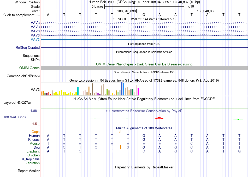Image resolution: width=248 pixels, height=177 pixels.
Task: Select the chr1: ruler label
Action: click(x=36, y=11)
